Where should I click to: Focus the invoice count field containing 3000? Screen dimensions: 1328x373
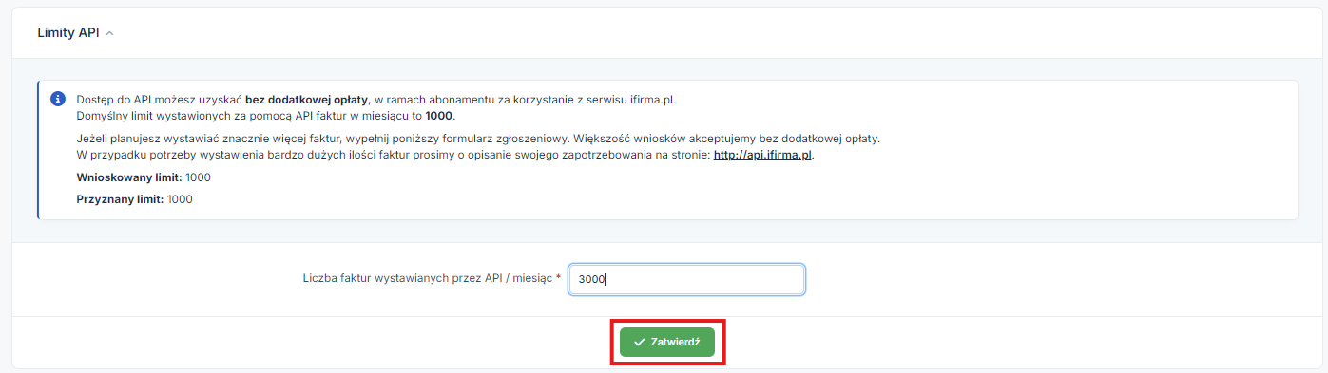686,279
